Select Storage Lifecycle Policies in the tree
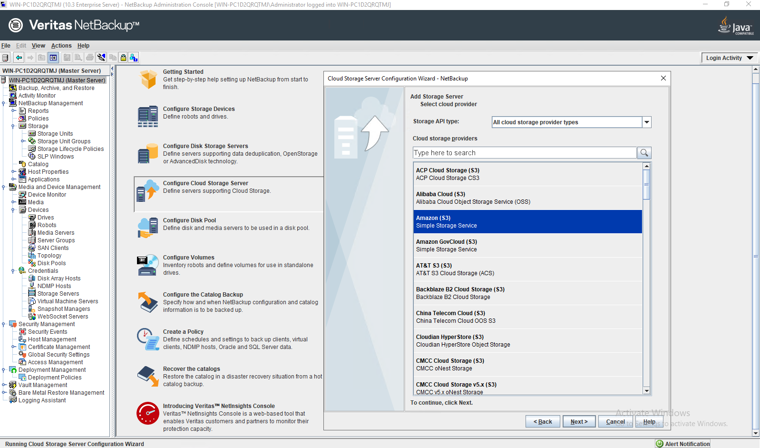The height and width of the screenshot is (448, 760). point(70,149)
